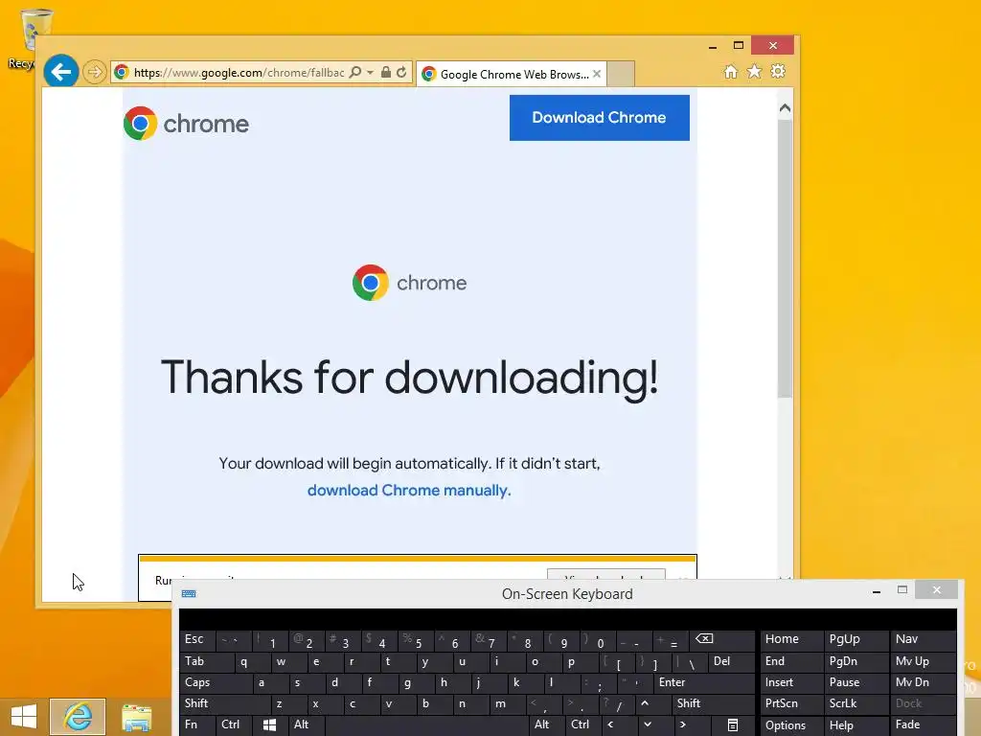
Task: Tap the PgUp key on the keyboard
Action: pyautogui.click(x=856, y=639)
